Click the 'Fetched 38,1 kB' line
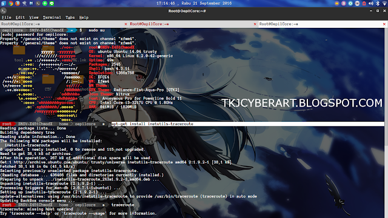 pyautogui.click(x=38, y=167)
